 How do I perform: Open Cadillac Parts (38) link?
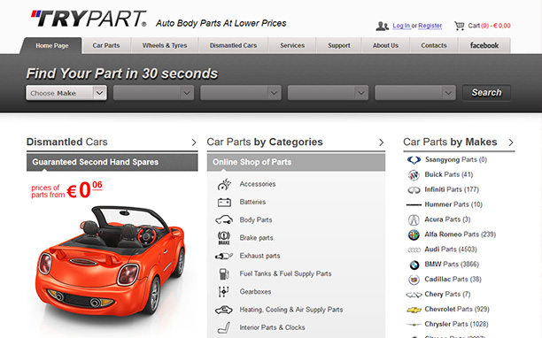click(453, 280)
